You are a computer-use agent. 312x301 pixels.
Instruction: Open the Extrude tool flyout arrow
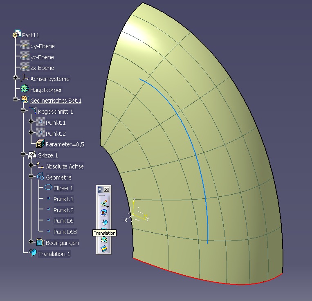coord(108,207)
